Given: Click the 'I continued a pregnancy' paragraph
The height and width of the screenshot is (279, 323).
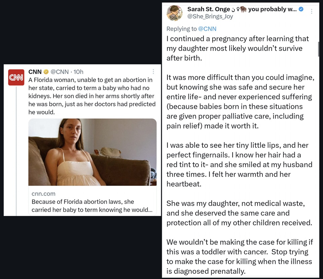Looking at the screenshot, I should pyautogui.click(x=238, y=48).
